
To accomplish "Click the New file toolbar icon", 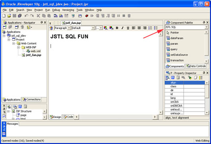I will tap(4, 16).
